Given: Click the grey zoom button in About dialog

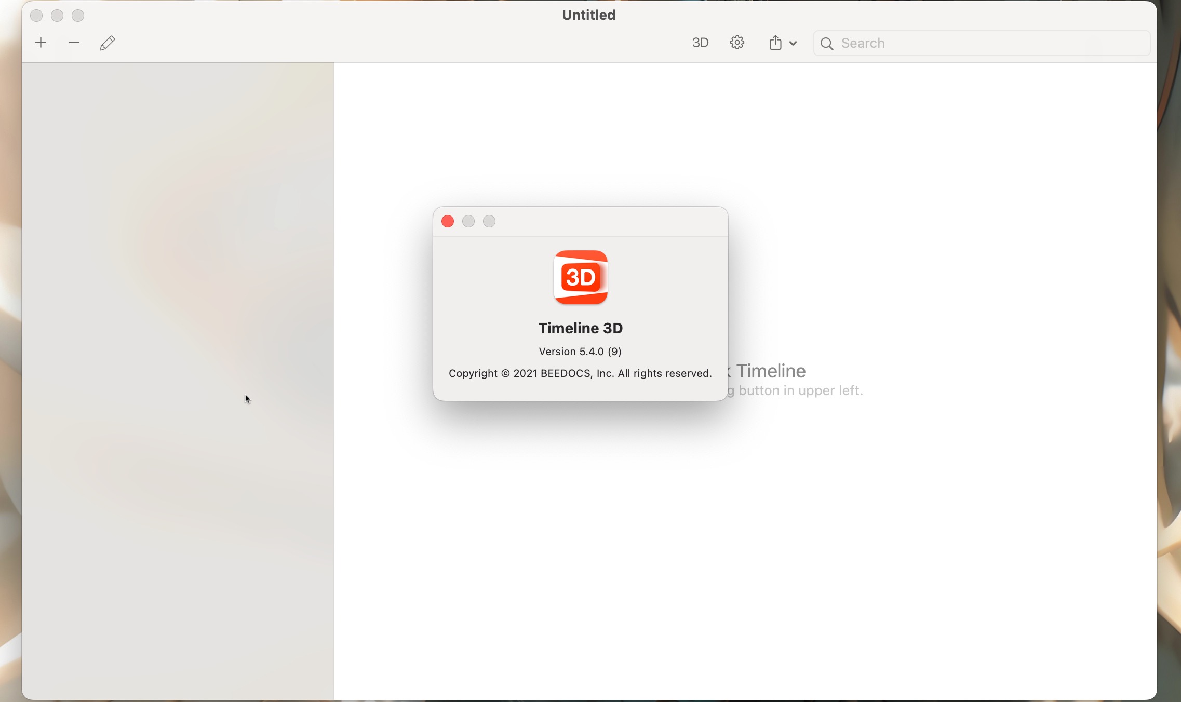Looking at the screenshot, I should tap(489, 221).
